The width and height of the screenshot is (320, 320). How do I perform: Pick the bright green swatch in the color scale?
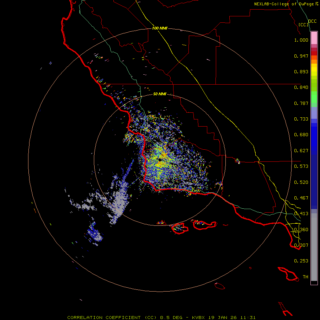coord(314,97)
